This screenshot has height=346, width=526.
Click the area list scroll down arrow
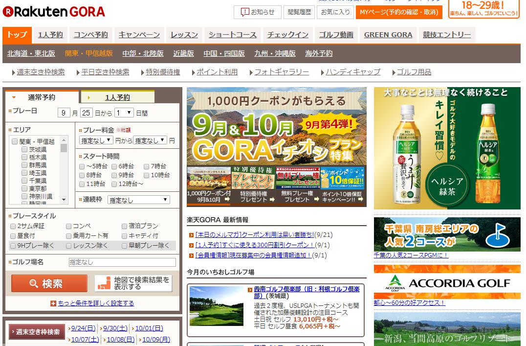64,200
